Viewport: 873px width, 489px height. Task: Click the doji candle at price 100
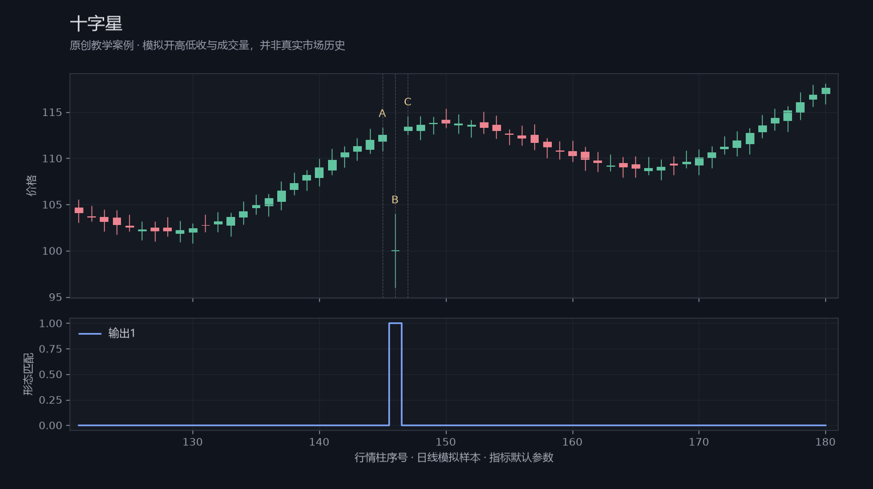point(395,251)
